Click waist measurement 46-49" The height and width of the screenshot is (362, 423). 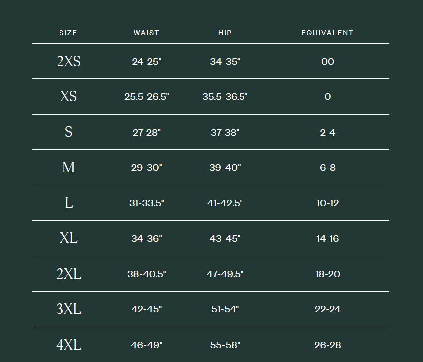tap(146, 345)
